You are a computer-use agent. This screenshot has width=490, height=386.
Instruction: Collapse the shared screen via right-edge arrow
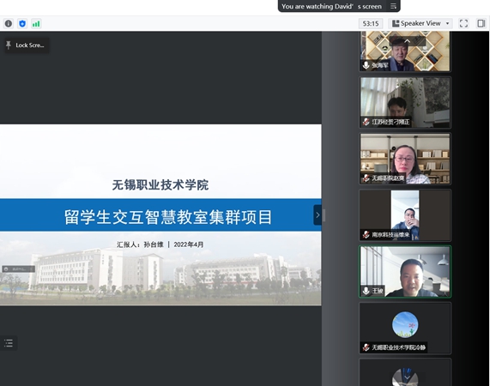[x=318, y=214]
